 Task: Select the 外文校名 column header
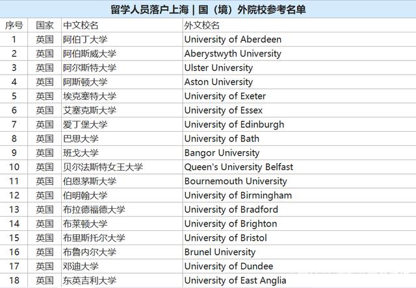(299, 25)
